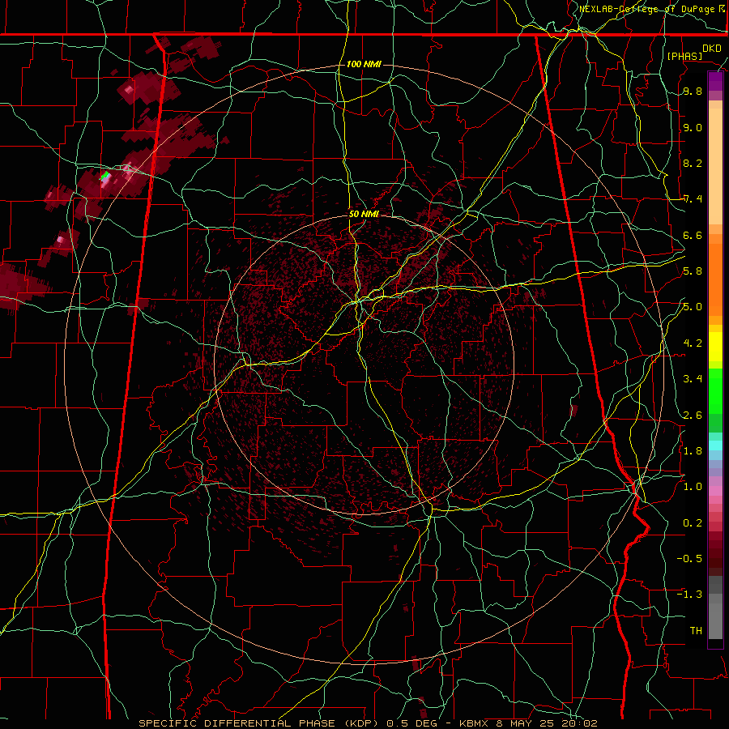Image resolution: width=729 pixels, height=729 pixels.
Task: Click the 5.8 value on the color scale
Action: 693,271
